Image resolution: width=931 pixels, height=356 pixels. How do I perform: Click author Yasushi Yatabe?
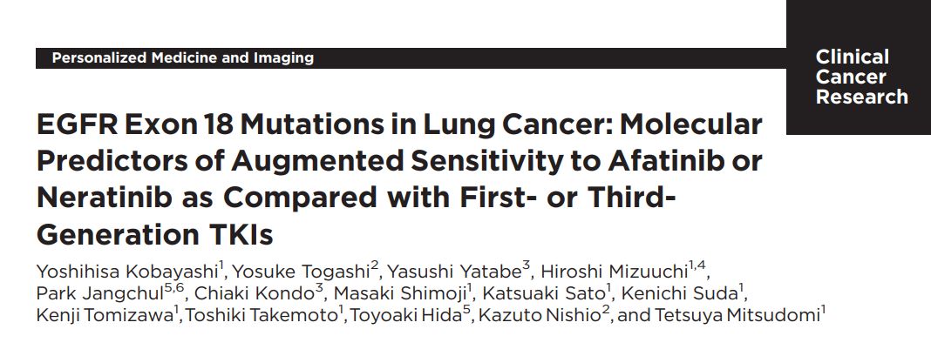pyautogui.click(x=453, y=272)
